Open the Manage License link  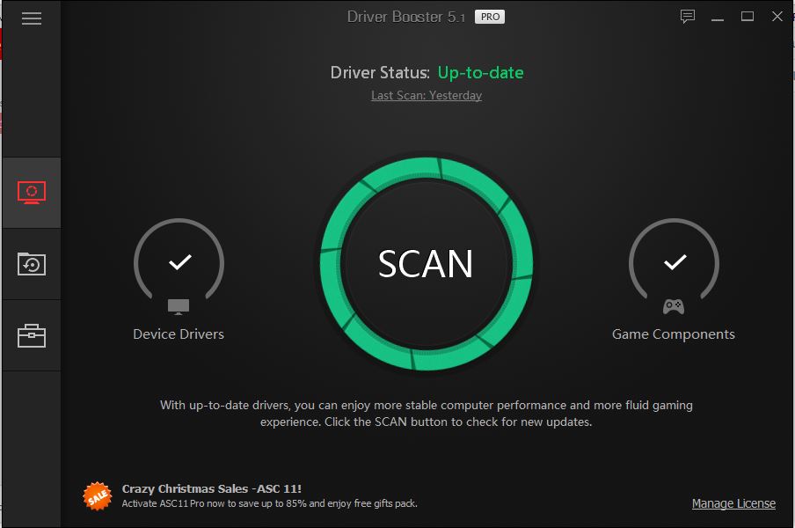pyautogui.click(x=733, y=503)
